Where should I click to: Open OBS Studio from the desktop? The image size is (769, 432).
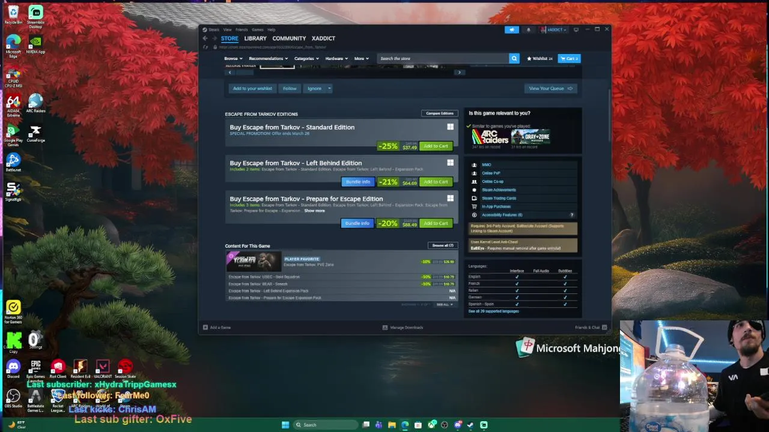coord(13,399)
